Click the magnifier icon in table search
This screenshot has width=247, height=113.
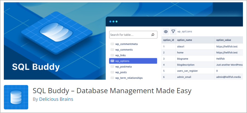153,35
